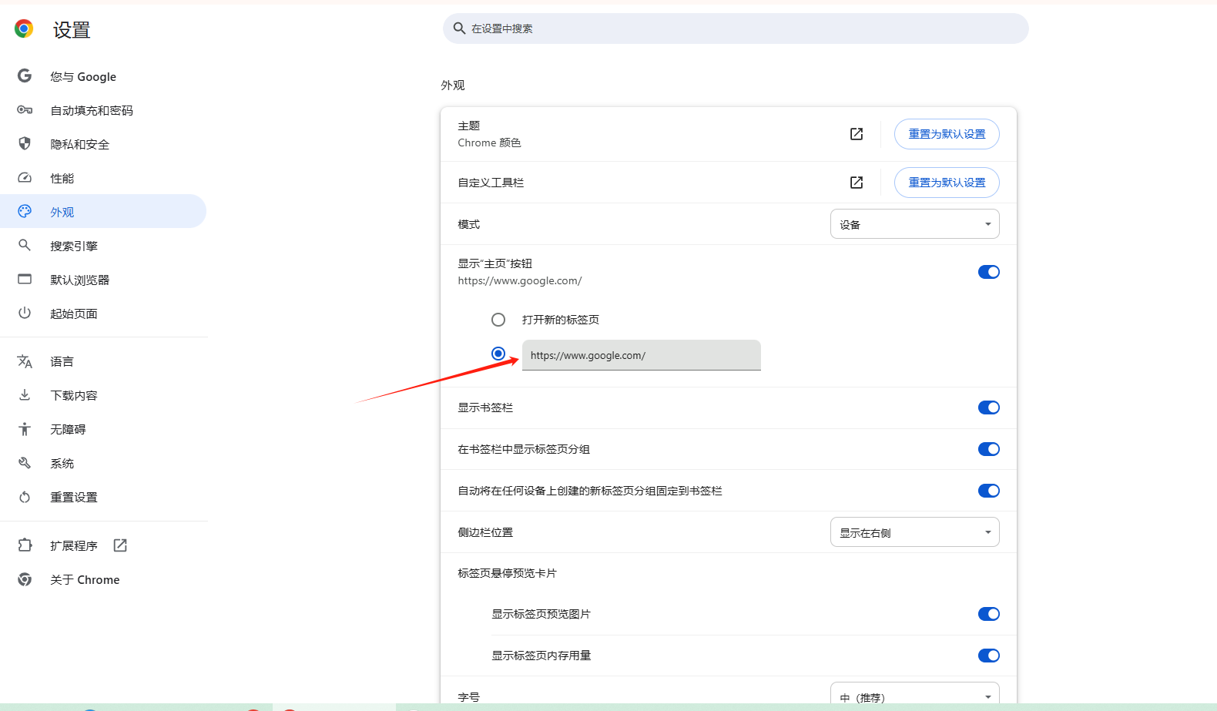Screen dimensions: 1217x711
Task: Click the Chrome icon for 关于 Chrome
Action: [x=25, y=579]
